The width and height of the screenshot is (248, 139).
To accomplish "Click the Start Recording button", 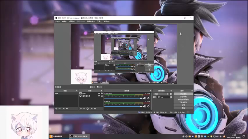I will click(183, 97).
